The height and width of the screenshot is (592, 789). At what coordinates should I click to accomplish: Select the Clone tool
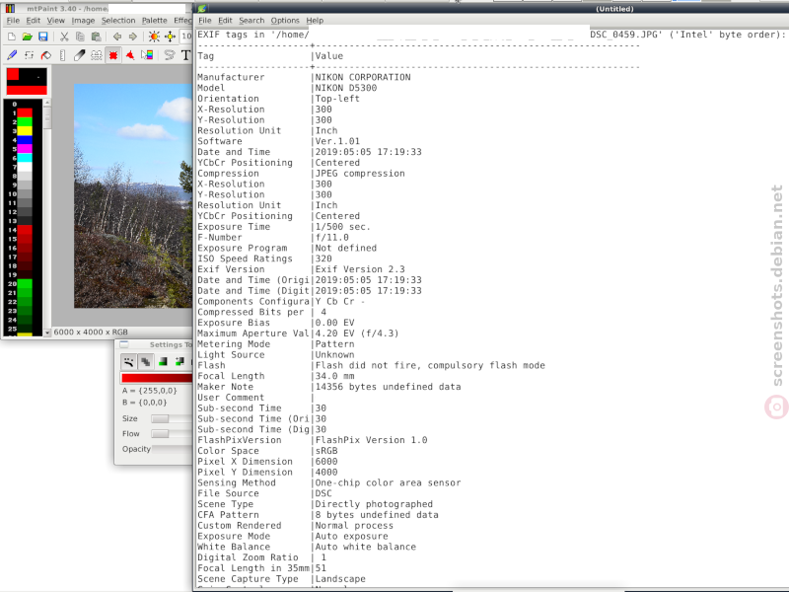click(96, 55)
